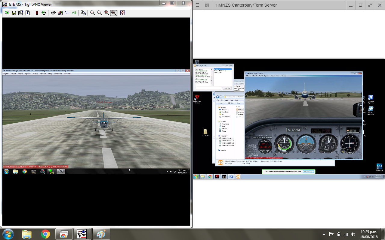
Task: Send Ctrl+Alt+Del icon in TightVNC toolbar
Action: tap(53, 13)
